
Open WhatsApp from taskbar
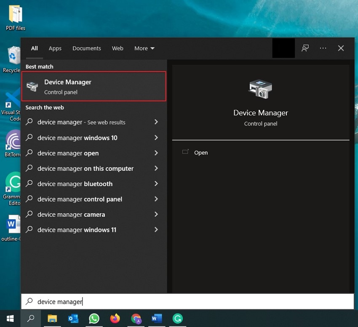[94, 319]
